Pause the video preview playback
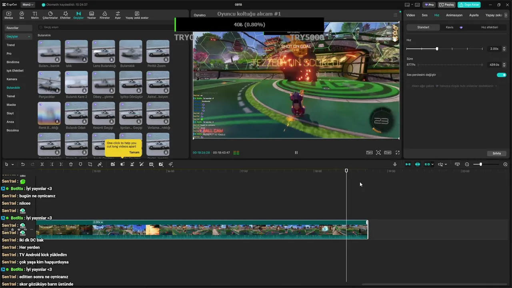Screen dimensions: 512x288 [296, 152]
